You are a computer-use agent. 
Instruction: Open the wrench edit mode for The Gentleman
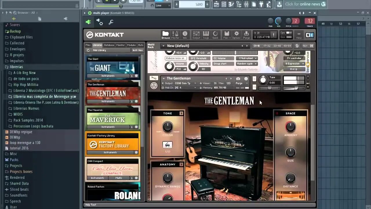click(154, 78)
